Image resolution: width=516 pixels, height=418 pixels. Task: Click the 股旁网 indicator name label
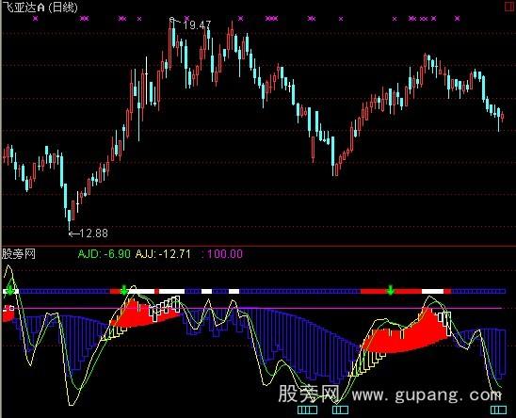(19, 254)
